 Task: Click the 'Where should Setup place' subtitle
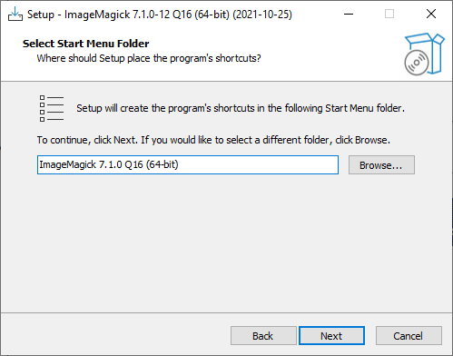tap(149, 58)
